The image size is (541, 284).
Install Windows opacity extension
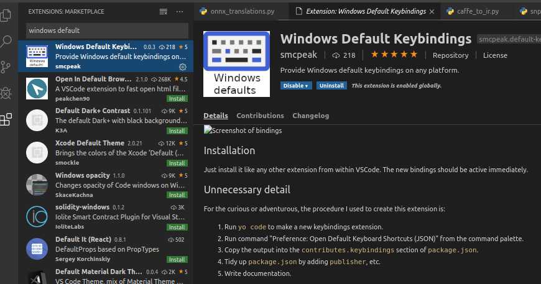click(x=177, y=195)
